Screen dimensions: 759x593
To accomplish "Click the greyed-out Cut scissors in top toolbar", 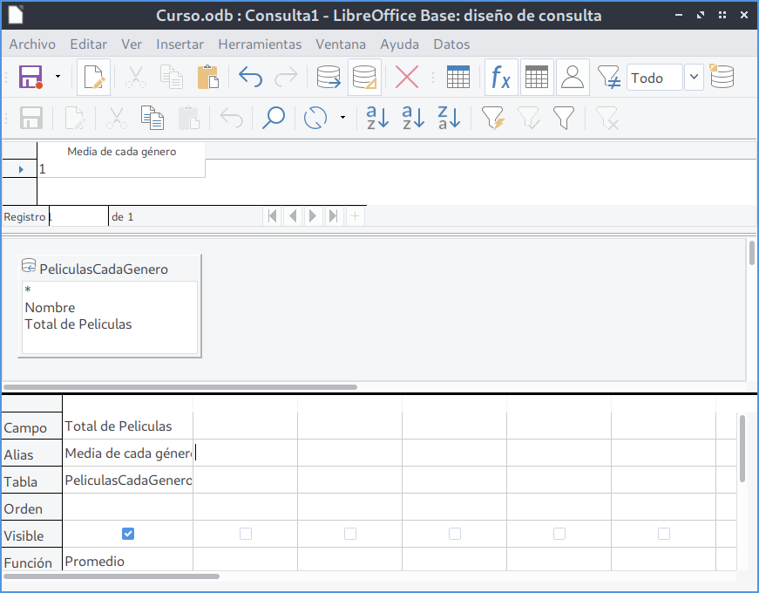I will [x=136, y=77].
